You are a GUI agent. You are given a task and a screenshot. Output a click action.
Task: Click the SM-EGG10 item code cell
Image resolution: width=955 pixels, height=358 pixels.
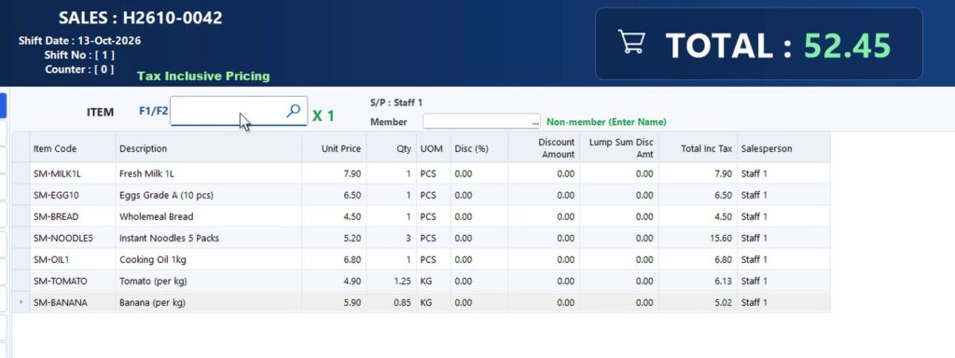coord(73,195)
